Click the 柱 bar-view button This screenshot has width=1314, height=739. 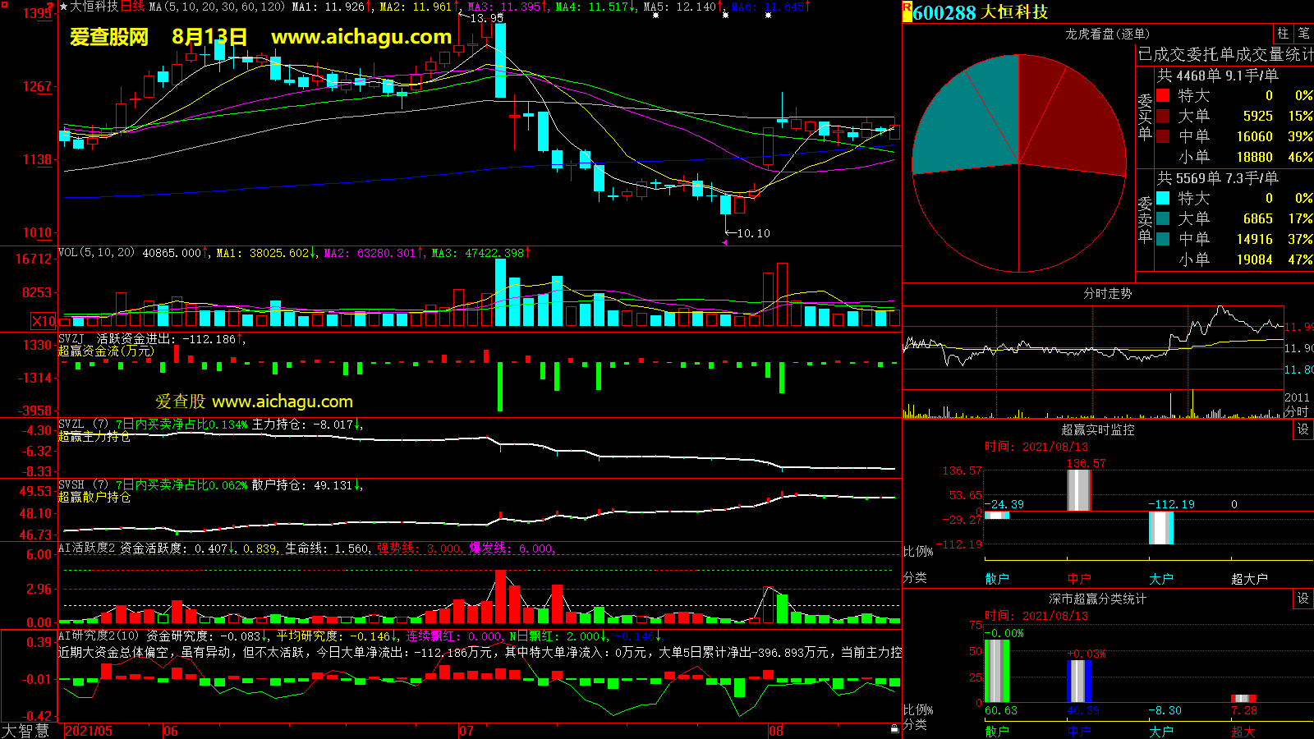click(1283, 34)
